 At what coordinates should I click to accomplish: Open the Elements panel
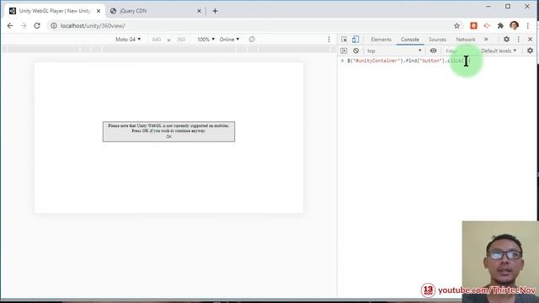(x=381, y=40)
